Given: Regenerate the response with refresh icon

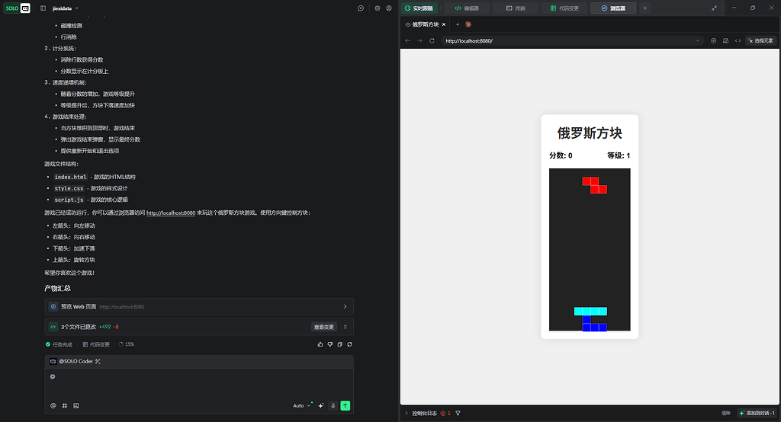Looking at the screenshot, I should coord(349,344).
